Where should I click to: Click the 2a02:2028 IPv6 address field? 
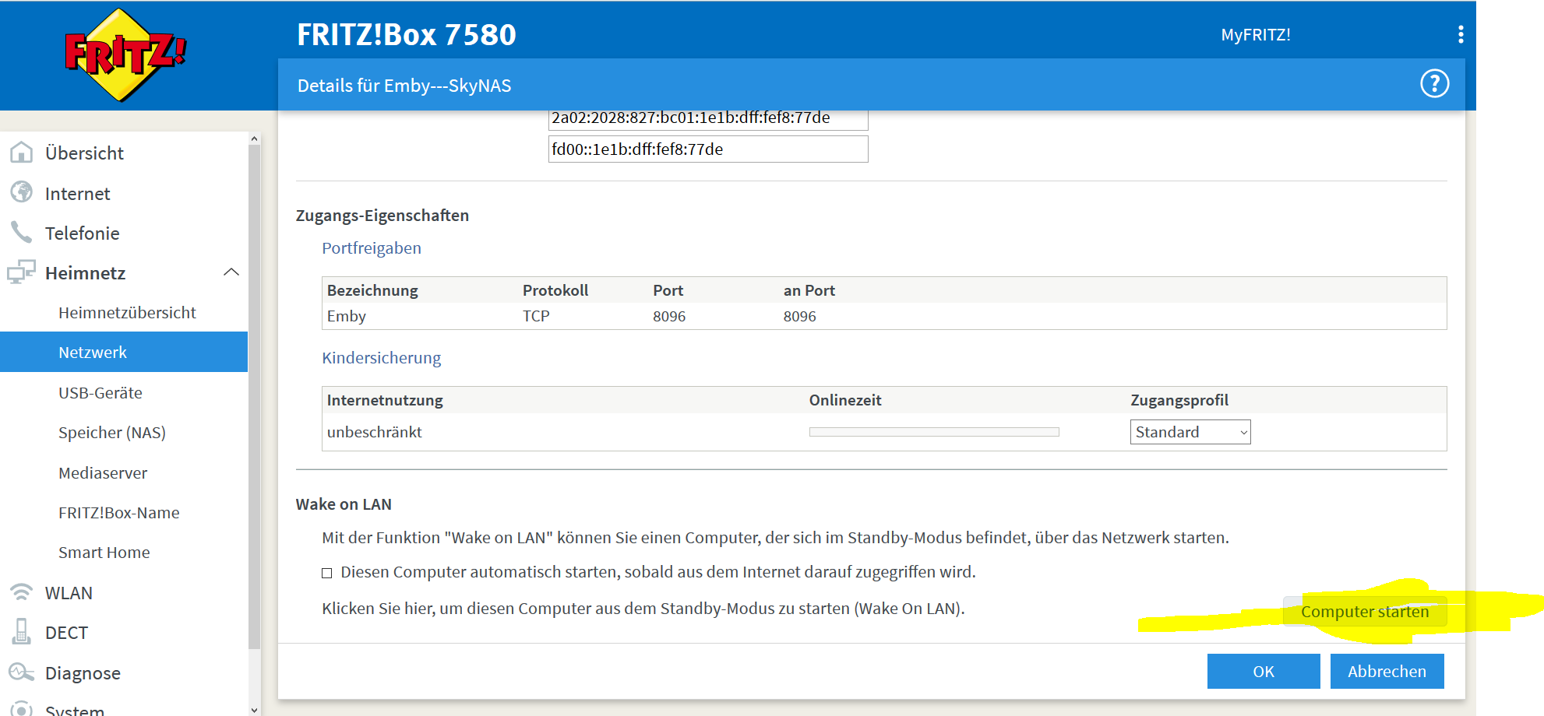click(708, 119)
